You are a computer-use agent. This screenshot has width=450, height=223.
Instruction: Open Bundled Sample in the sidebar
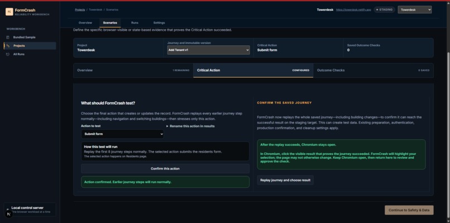[x=30, y=37]
